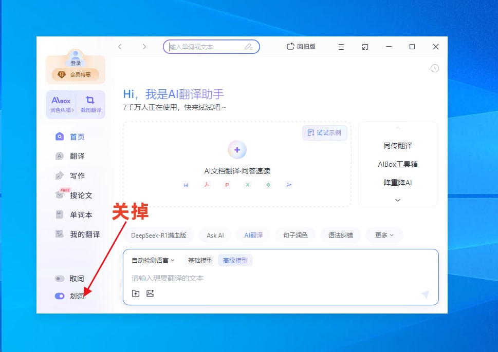Expand the tool list with the down chevron
The width and height of the screenshot is (498, 352).
coord(398,200)
